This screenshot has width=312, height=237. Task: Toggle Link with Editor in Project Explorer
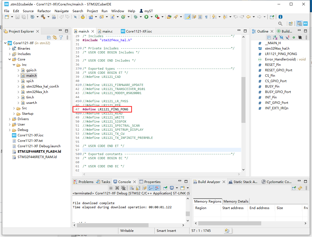pyautogui.click(x=55, y=37)
